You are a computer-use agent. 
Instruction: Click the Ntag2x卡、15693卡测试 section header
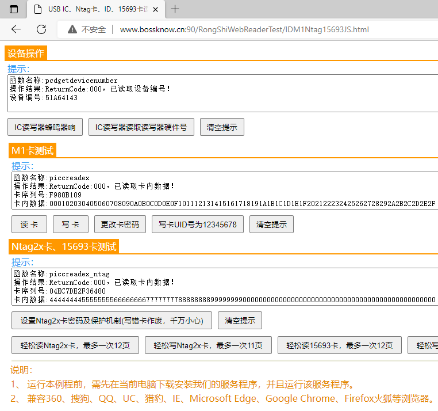[64, 246]
